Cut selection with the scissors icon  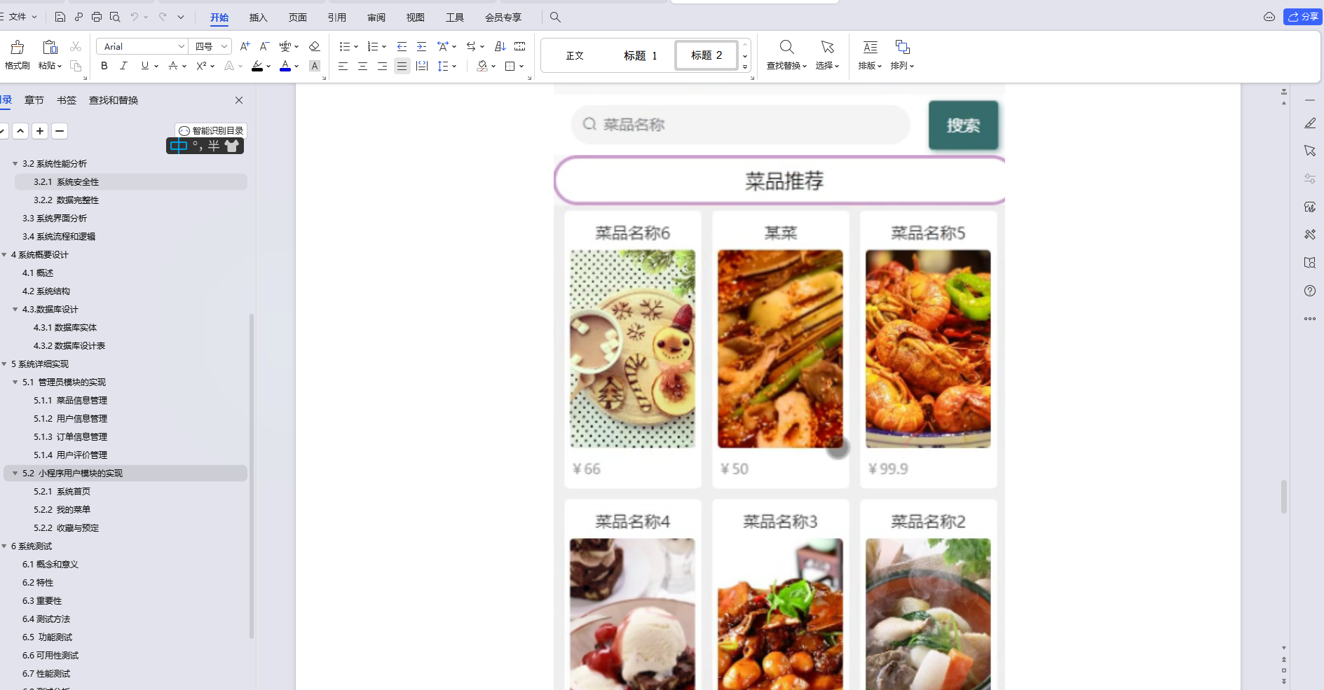tap(75, 46)
